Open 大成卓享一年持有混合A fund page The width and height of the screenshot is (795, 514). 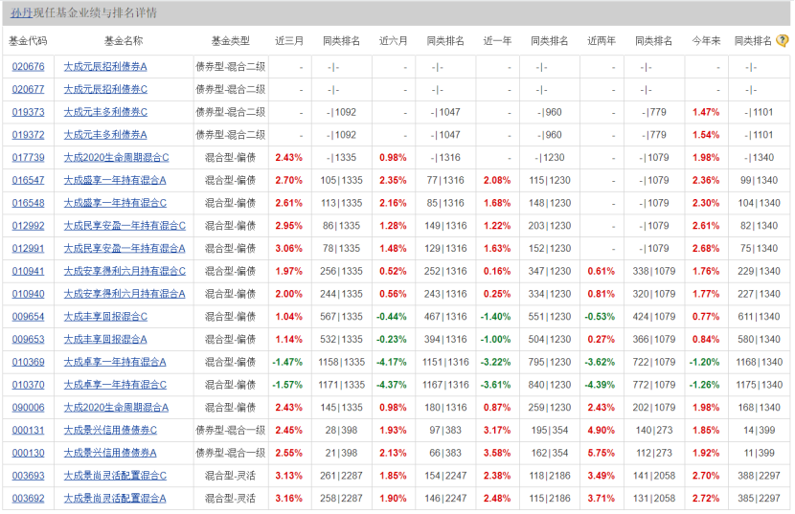115,362
